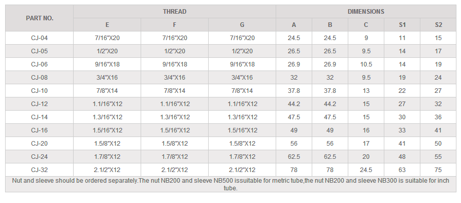Click the PART NO. column header
Image resolution: width=461 pixels, height=203 pixels.
coord(40,18)
